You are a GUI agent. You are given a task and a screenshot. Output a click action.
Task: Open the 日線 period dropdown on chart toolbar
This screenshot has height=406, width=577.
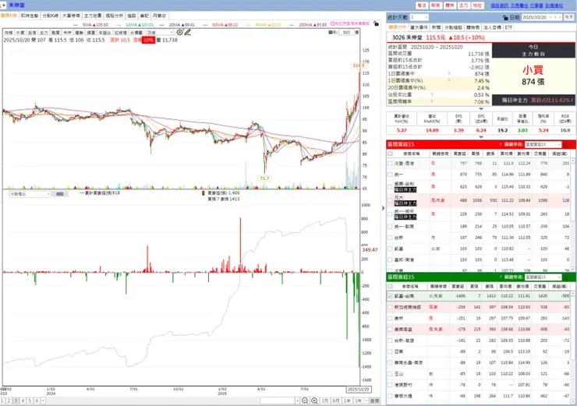[160, 33]
